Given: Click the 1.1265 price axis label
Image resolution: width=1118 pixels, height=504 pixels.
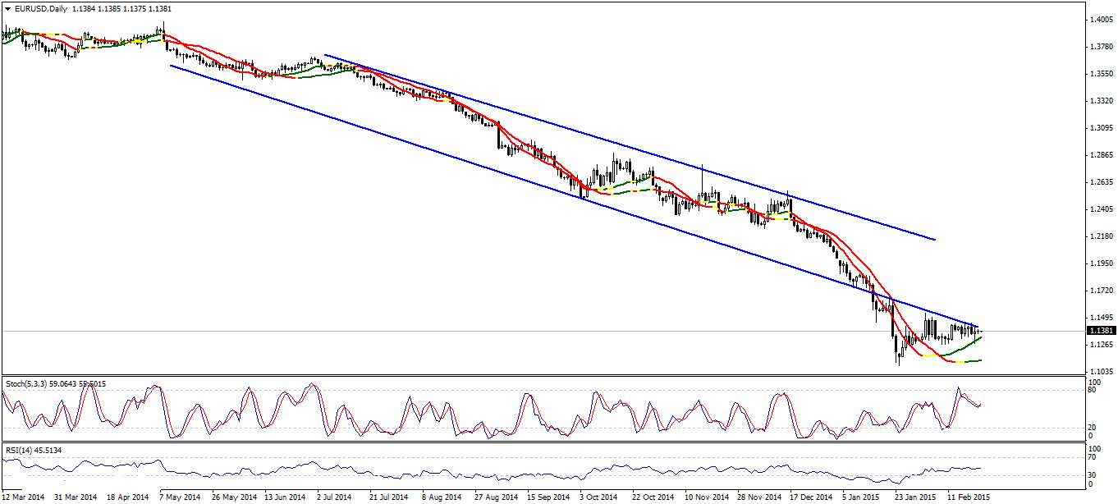Looking at the screenshot, I should [x=1100, y=344].
